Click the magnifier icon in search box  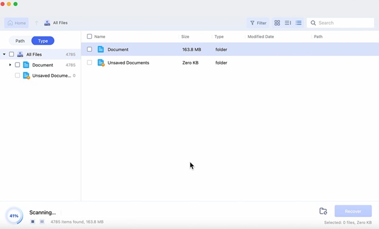pyautogui.click(x=313, y=23)
